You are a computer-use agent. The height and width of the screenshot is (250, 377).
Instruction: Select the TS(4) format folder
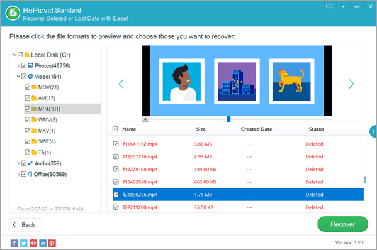45,152
